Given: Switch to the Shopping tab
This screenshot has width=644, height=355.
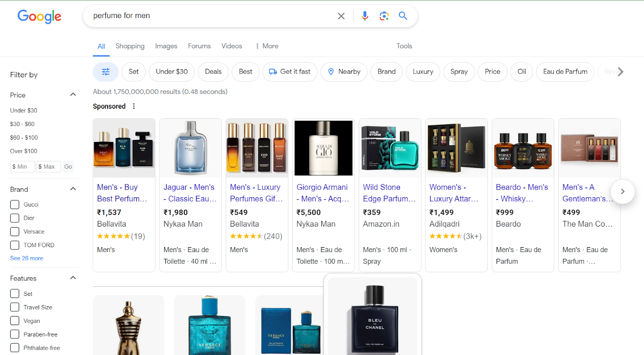Looking at the screenshot, I should click(x=130, y=46).
